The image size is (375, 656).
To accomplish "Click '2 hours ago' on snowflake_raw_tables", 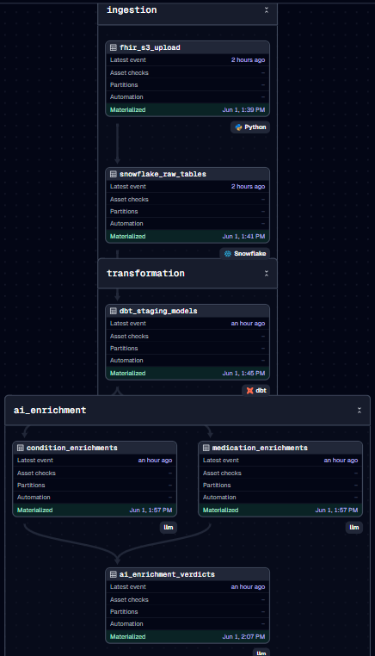I will coord(248,187).
